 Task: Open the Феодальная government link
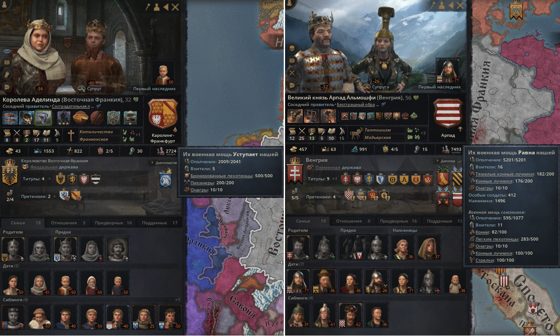(44, 167)
